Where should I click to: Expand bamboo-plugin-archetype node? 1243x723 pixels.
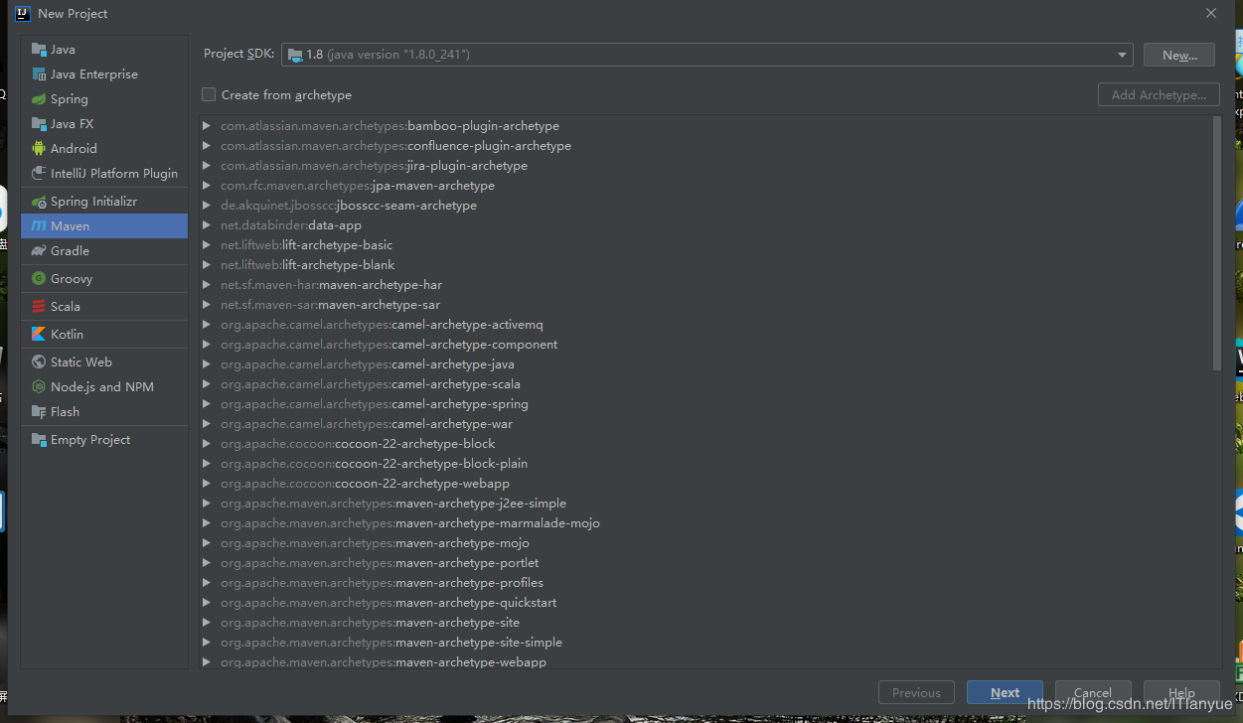pos(207,126)
